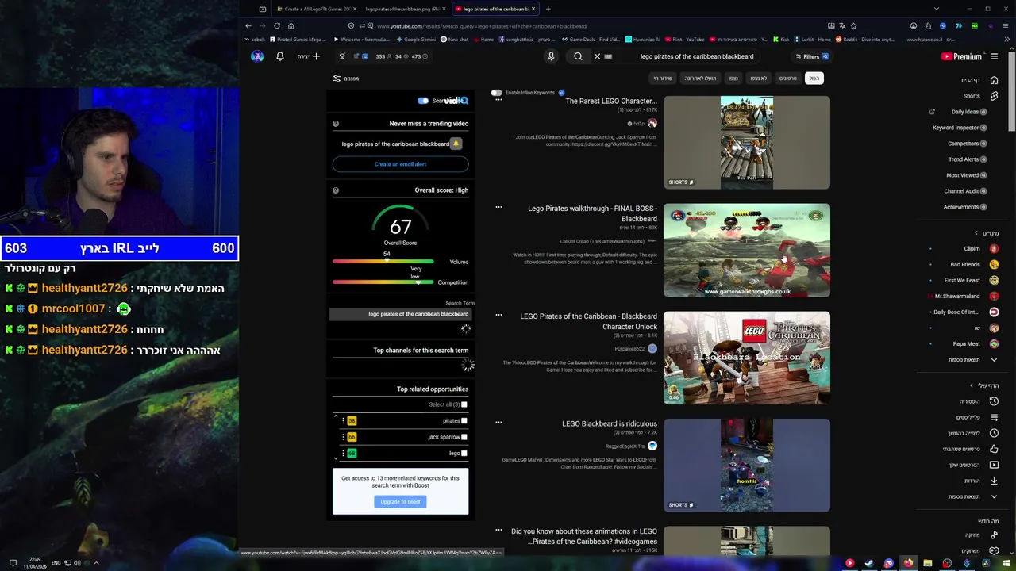Open the Papa Meat channel avatar
1016x571 pixels.
click(994, 343)
